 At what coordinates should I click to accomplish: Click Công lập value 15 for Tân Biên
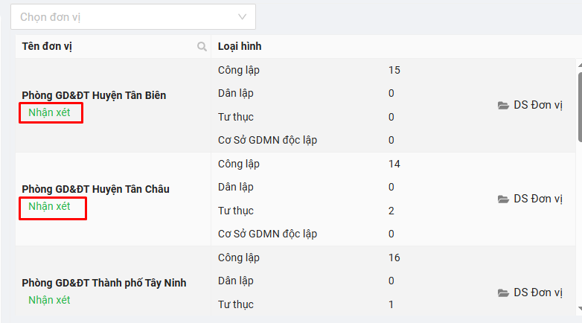click(x=394, y=70)
